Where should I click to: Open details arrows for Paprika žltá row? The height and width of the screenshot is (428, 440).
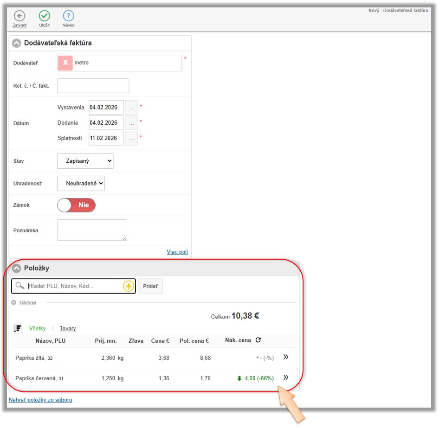click(286, 357)
